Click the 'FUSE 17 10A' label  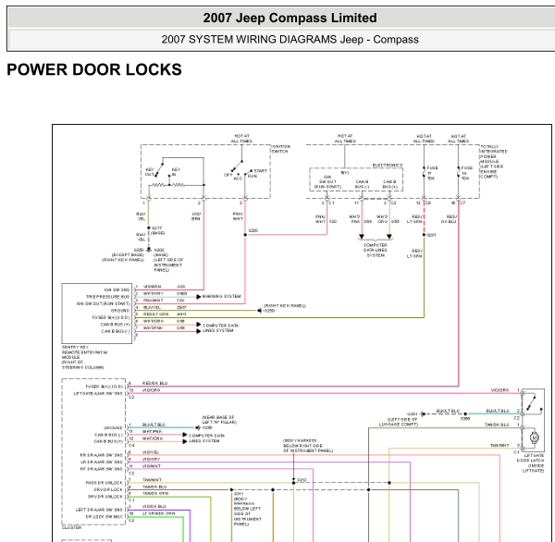coord(432,173)
